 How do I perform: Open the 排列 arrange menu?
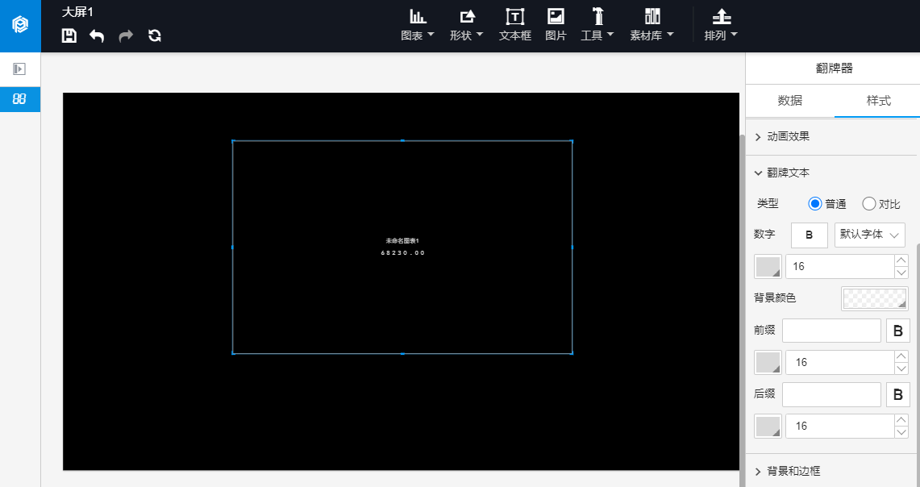pyautogui.click(x=721, y=25)
